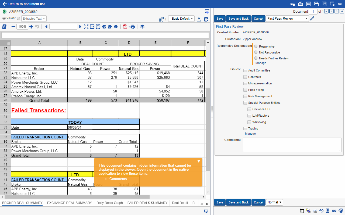
Task: Click into the Comments text box
Action: click(x=292, y=145)
